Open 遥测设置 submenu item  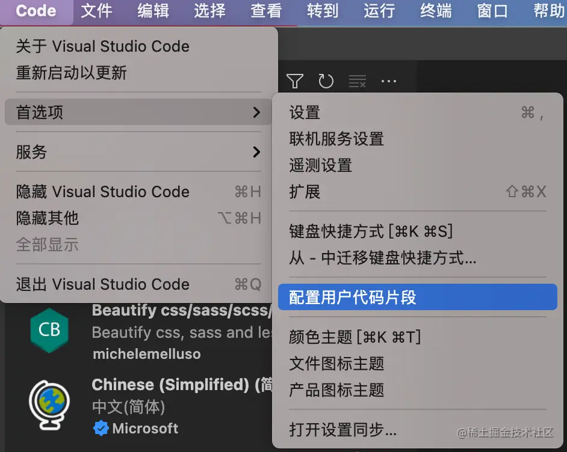[x=417, y=165]
